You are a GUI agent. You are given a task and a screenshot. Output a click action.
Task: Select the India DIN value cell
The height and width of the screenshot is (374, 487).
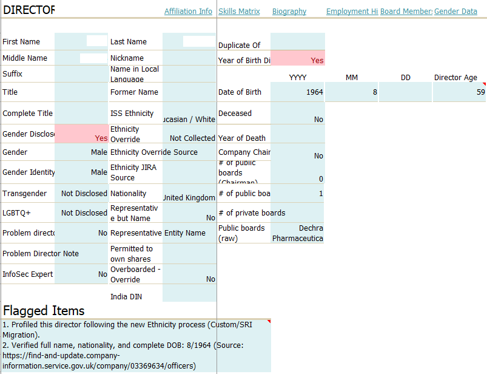coord(189,293)
